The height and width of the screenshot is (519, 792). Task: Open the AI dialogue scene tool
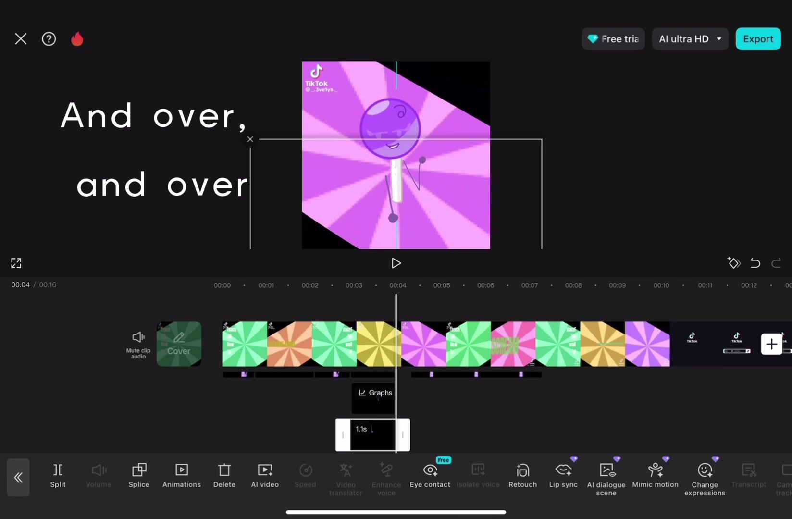pos(606,479)
